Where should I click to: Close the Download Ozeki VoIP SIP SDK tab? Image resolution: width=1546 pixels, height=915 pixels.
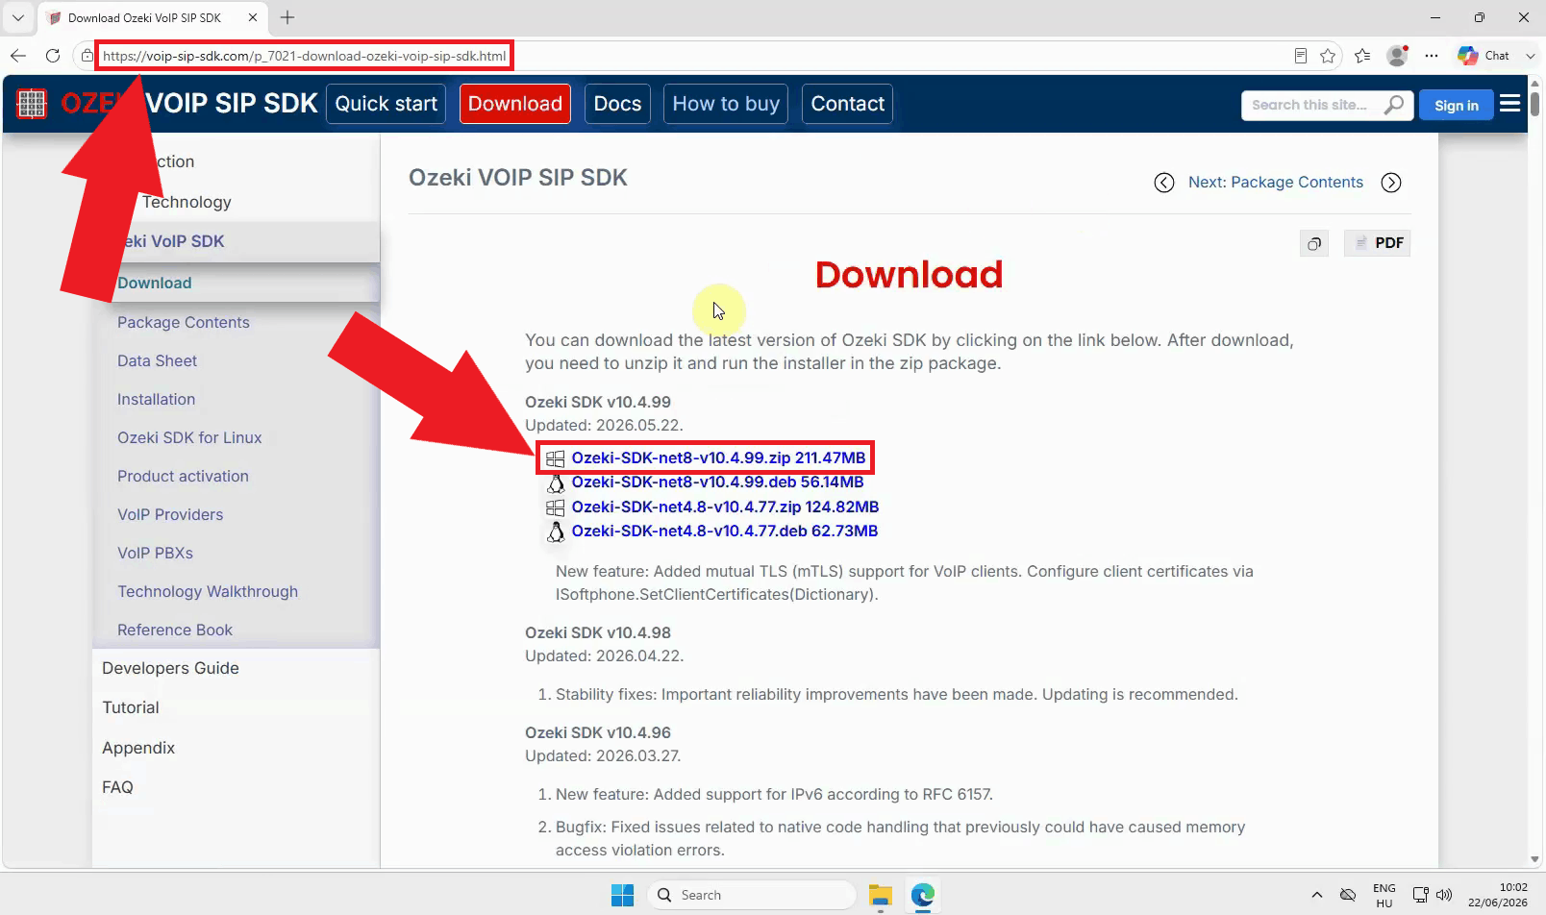[253, 17]
